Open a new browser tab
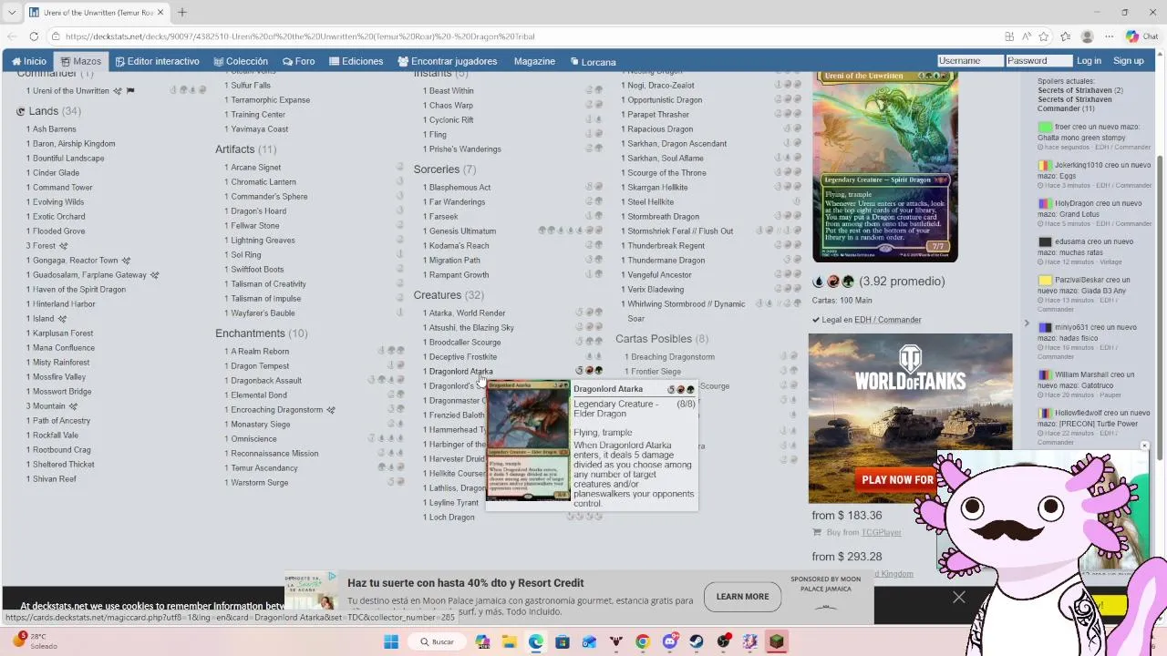 181,12
